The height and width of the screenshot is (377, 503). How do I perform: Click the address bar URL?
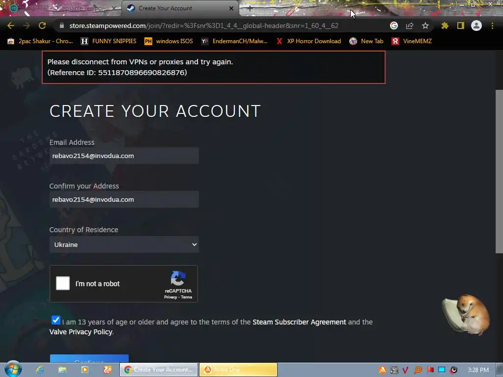click(x=204, y=26)
